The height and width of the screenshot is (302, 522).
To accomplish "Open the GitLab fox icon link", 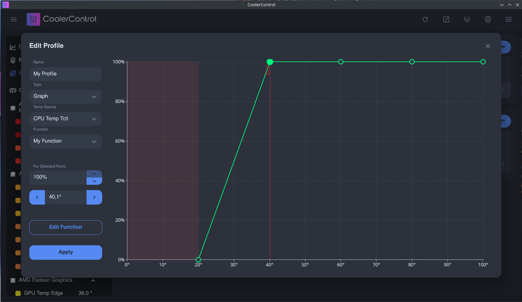I will [x=467, y=19].
